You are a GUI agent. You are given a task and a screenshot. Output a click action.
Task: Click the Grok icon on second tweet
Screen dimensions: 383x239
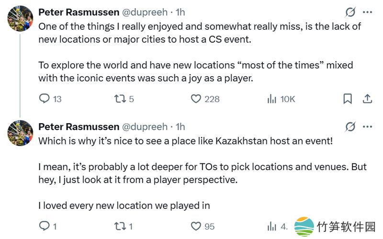point(350,127)
